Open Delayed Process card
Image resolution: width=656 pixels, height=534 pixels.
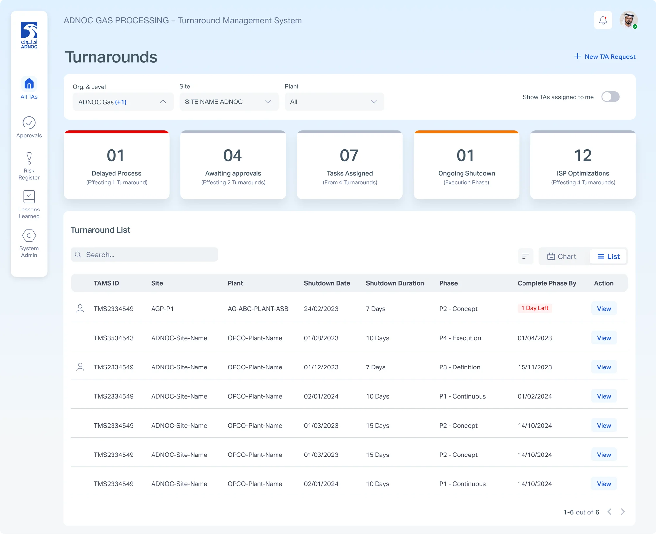116,165
